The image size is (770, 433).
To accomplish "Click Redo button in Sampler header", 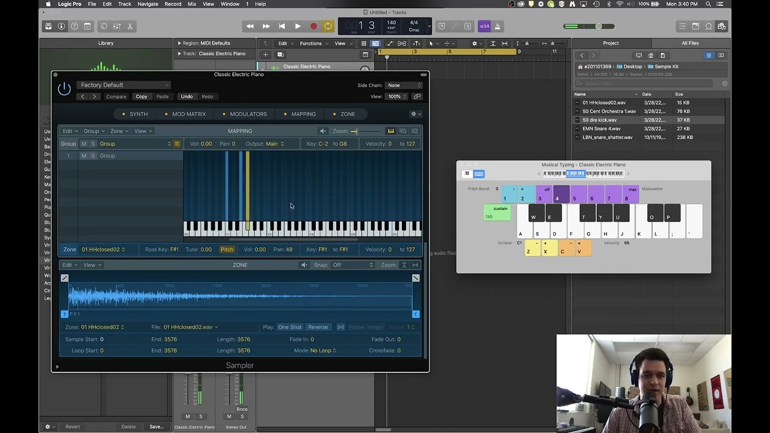I will (208, 96).
